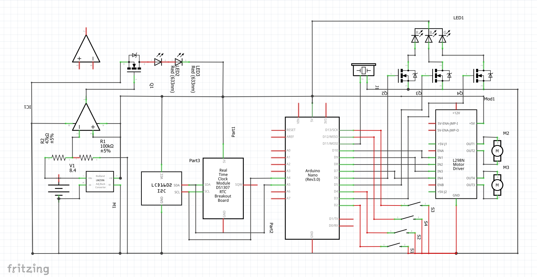Click the LED3 red diode symbol

pyautogui.click(x=179, y=60)
